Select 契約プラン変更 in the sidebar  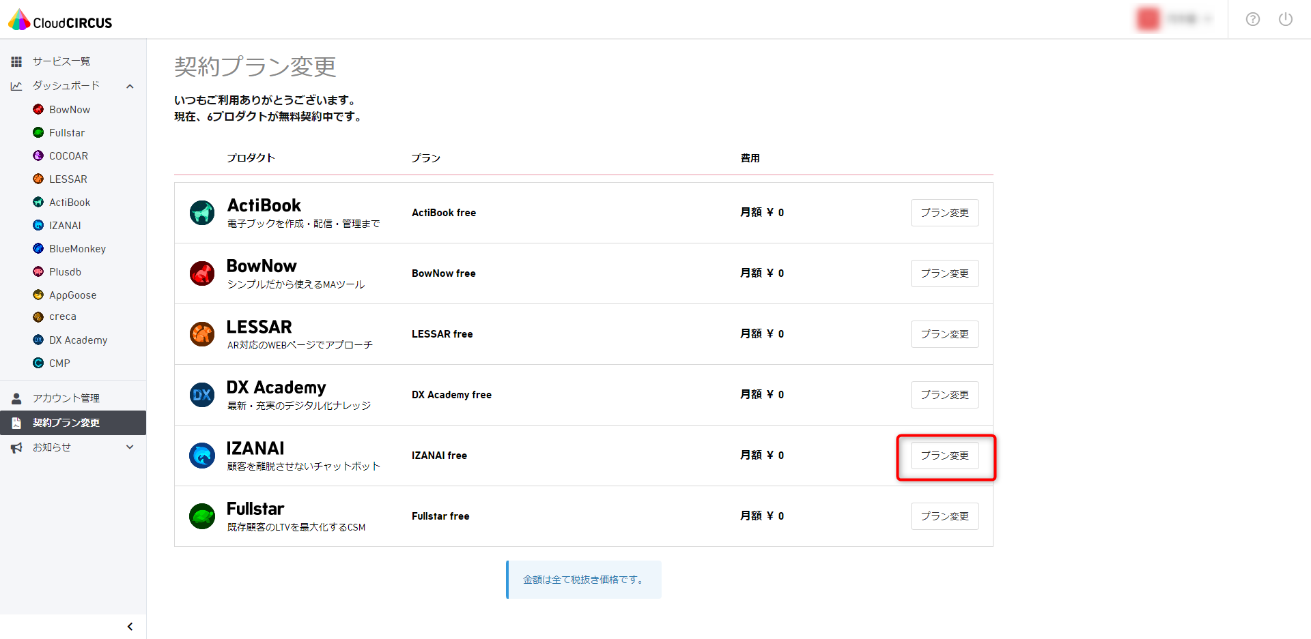coord(73,423)
